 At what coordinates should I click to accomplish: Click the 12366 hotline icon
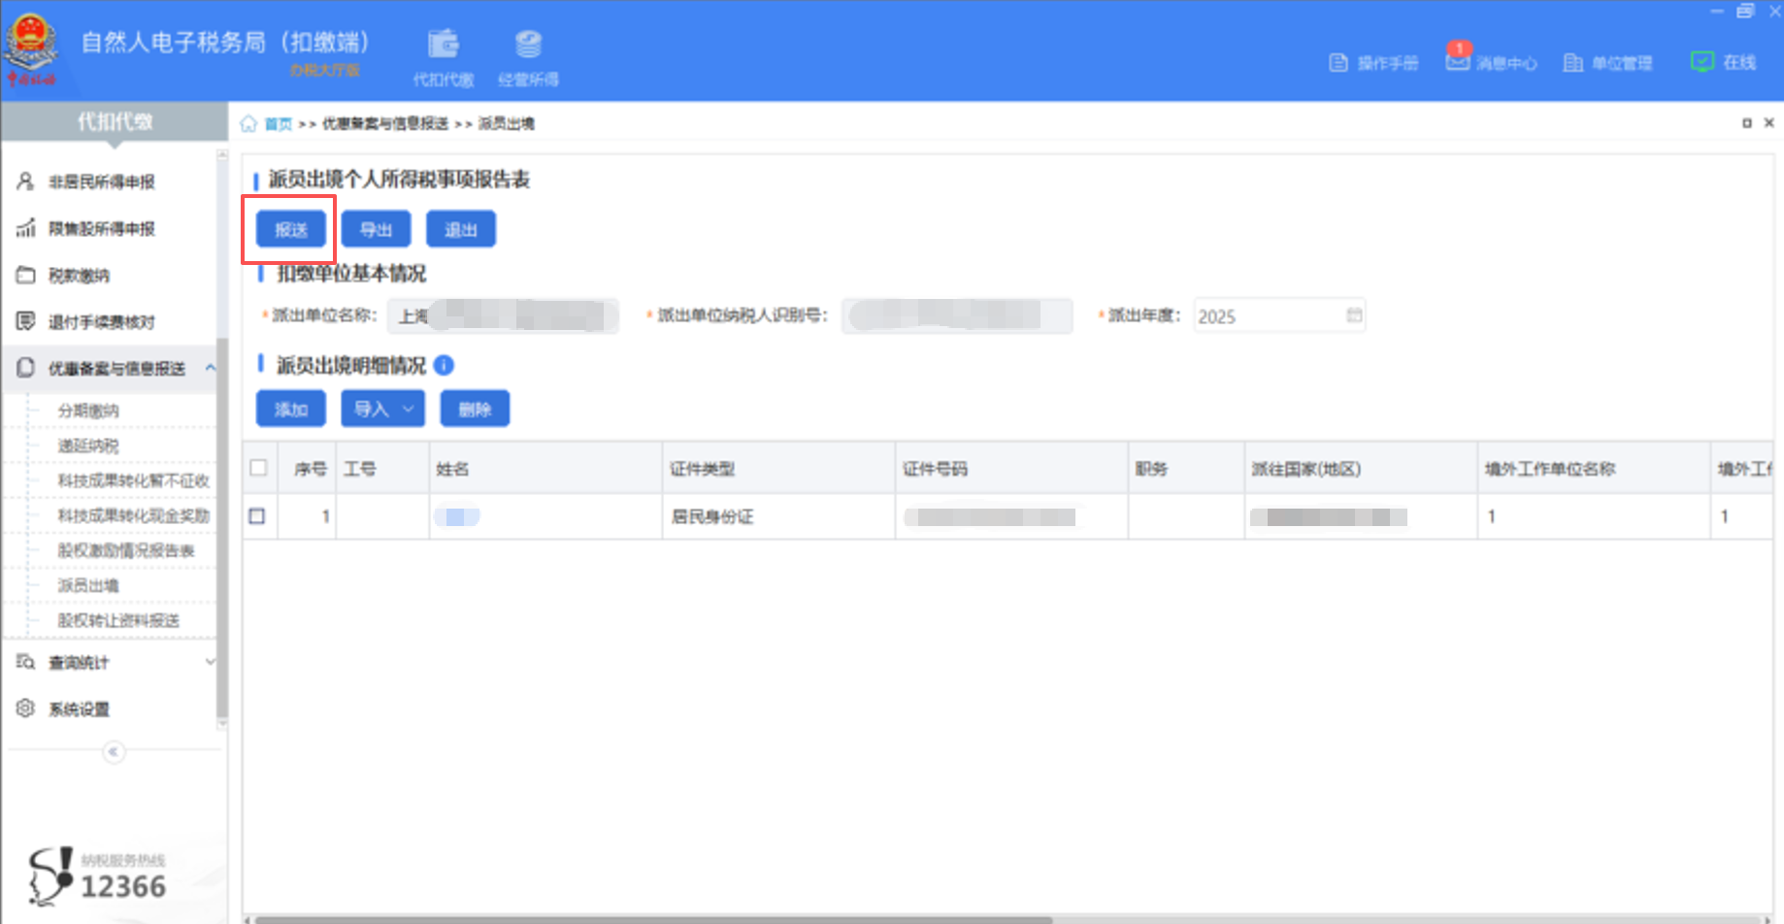pyautogui.click(x=49, y=876)
